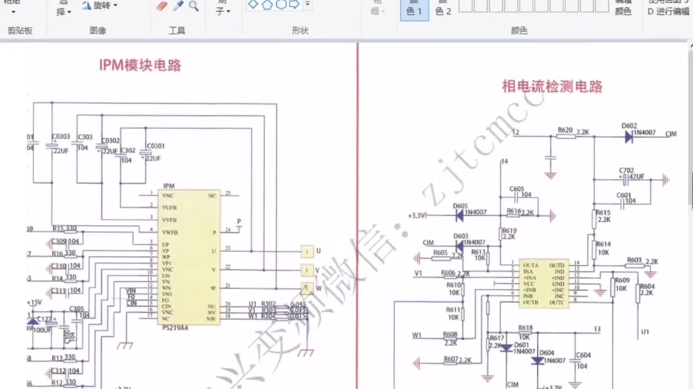Expand the shapes gallery list

pos(308,4)
